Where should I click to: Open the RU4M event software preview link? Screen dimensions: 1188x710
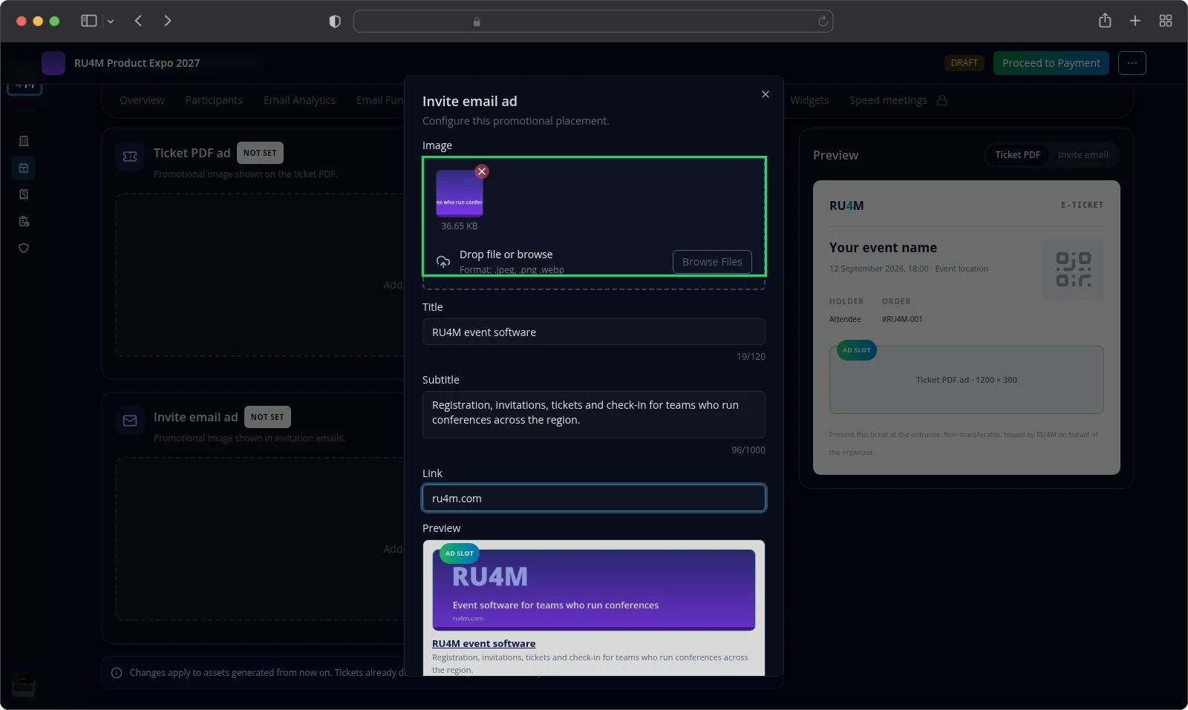(x=483, y=643)
